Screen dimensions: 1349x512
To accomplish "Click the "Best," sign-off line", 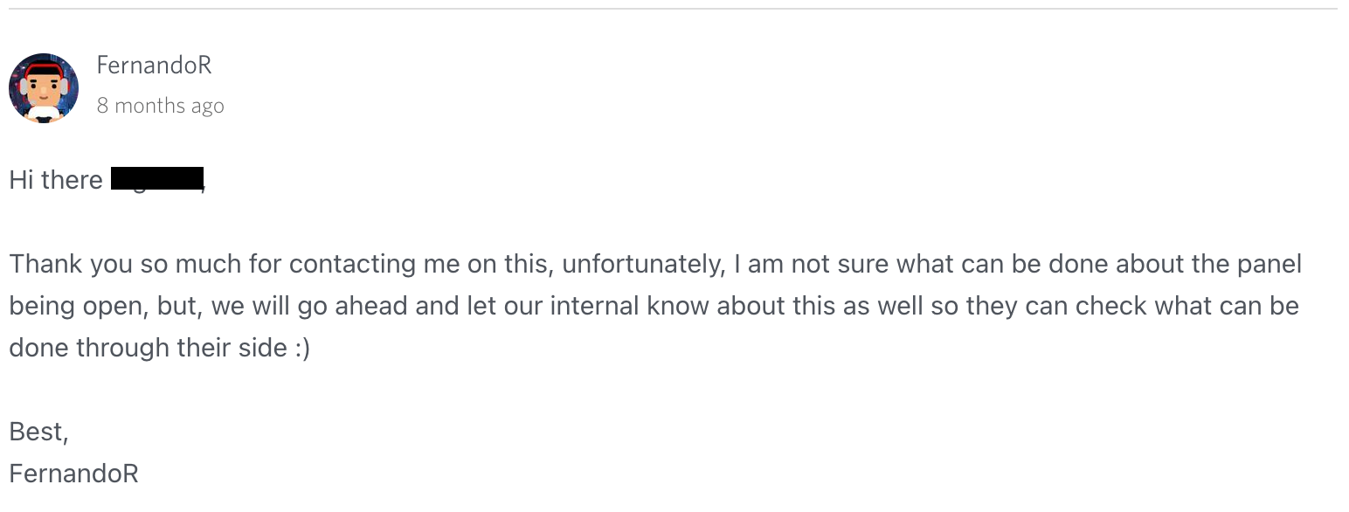I will pos(38,432).
